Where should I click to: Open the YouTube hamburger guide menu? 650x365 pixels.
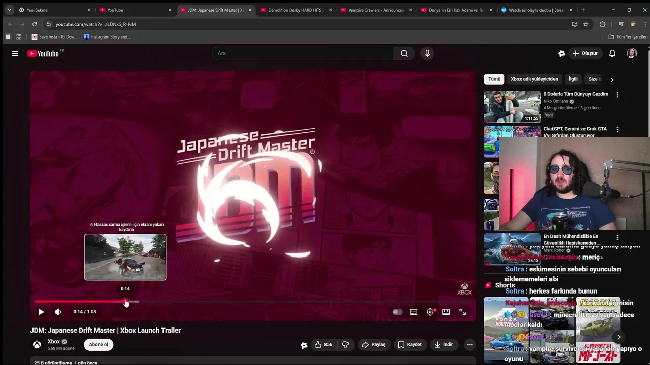click(x=15, y=53)
